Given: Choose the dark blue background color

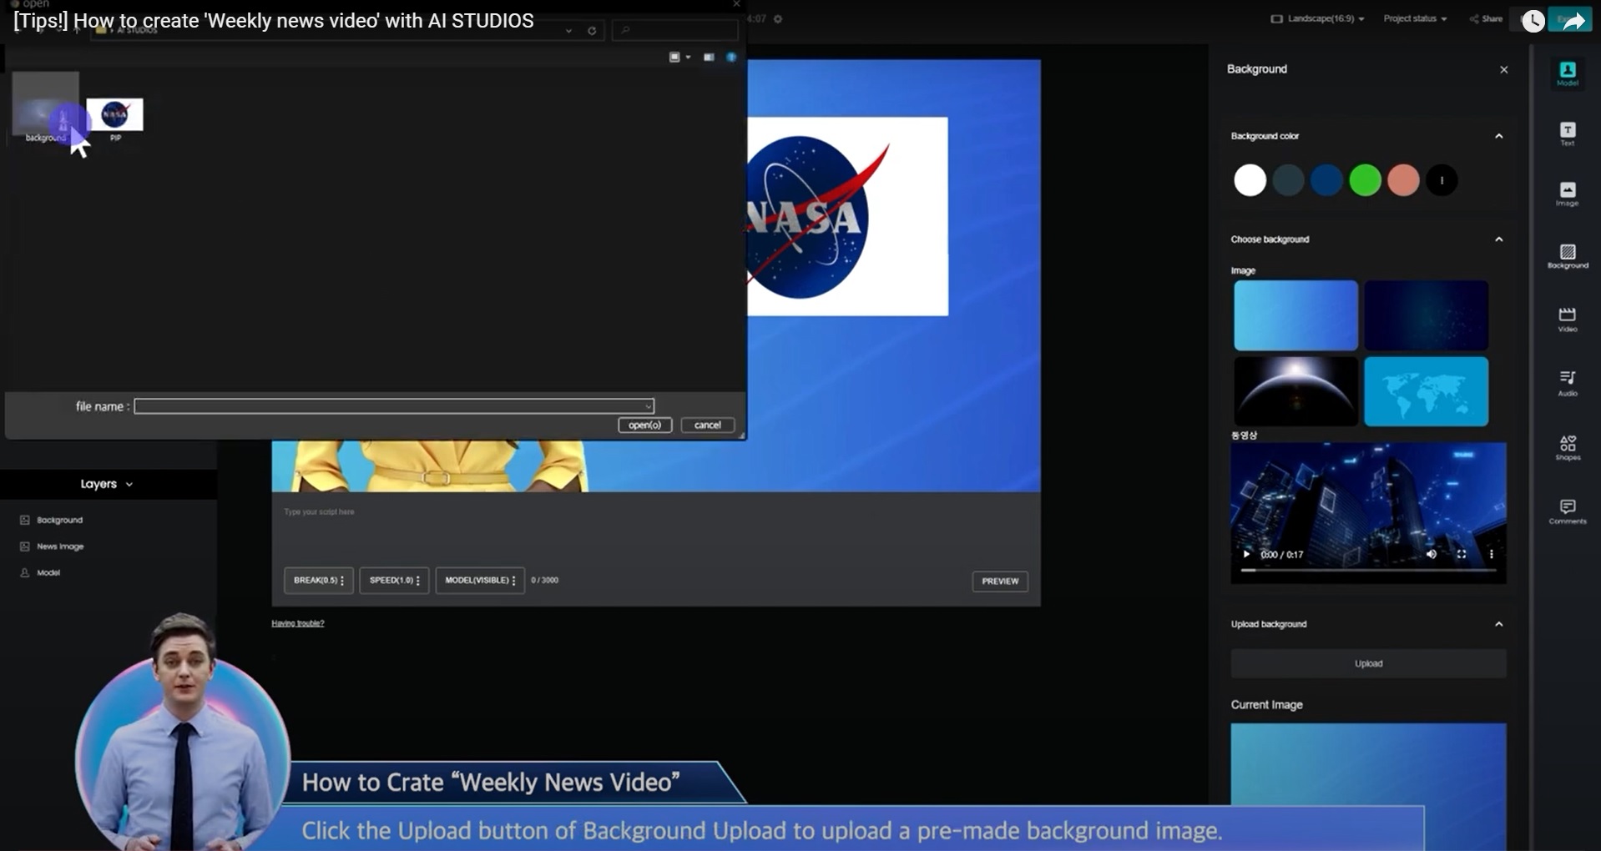Looking at the screenshot, I should (1326, 180).
